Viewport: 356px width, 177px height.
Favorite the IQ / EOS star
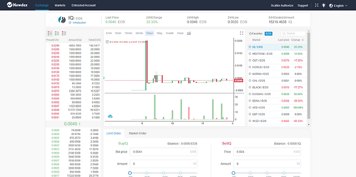click(x=250, y=47)
